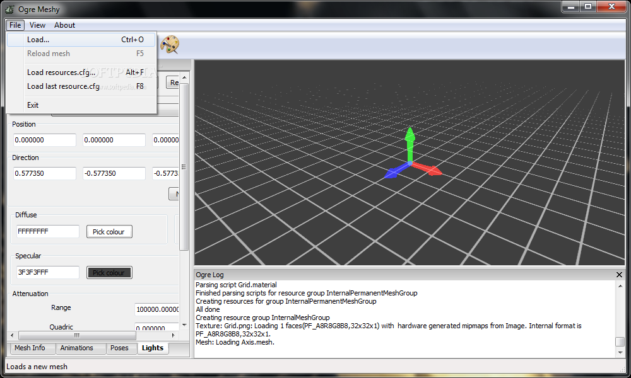Screen dimensions: 631x378
Task: Minimize the Ogre Meshy window
Action: 570,7
